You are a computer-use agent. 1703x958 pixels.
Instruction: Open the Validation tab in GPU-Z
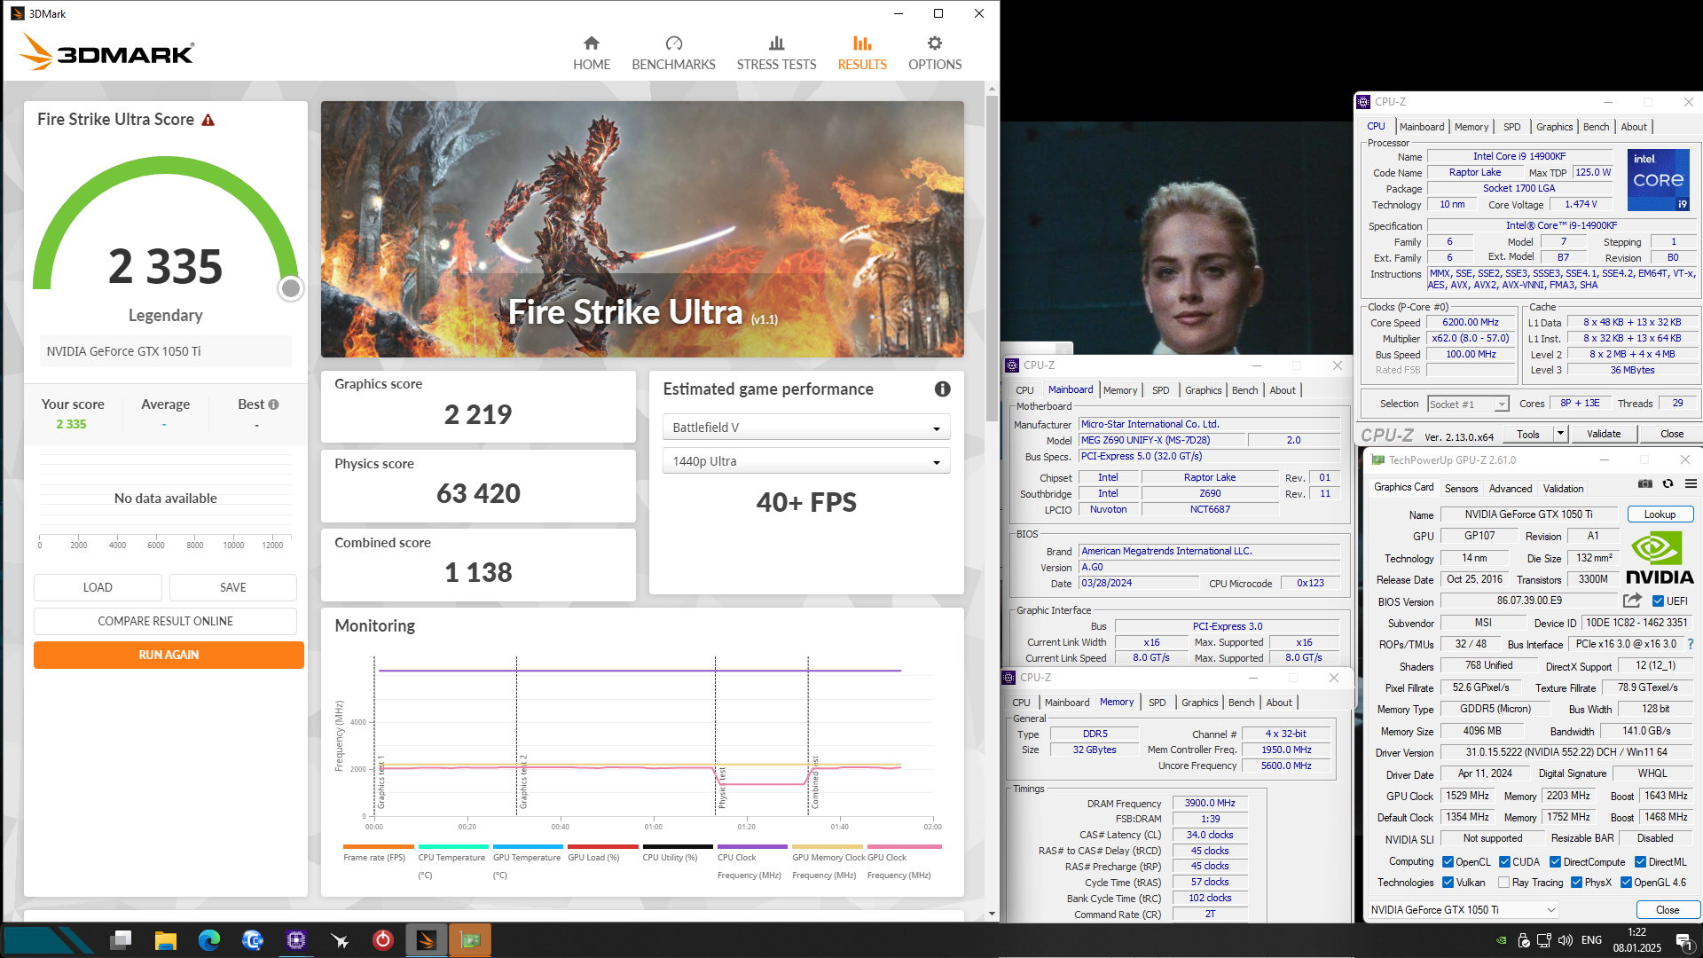click(1563, 488)
